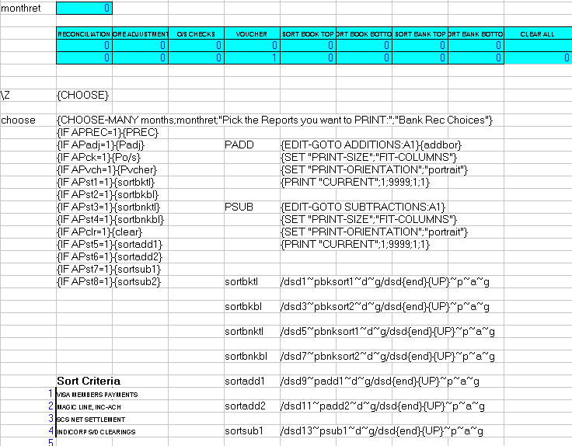Click the zero cell below CLEAR ALL
572x446 pixels.
537,58
